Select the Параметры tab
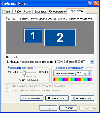The image size is (100, 113). pos(76,11)
